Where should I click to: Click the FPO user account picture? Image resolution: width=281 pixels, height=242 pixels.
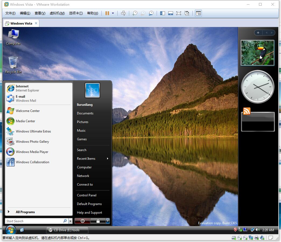pyautogui.click(x=93, y=90)
